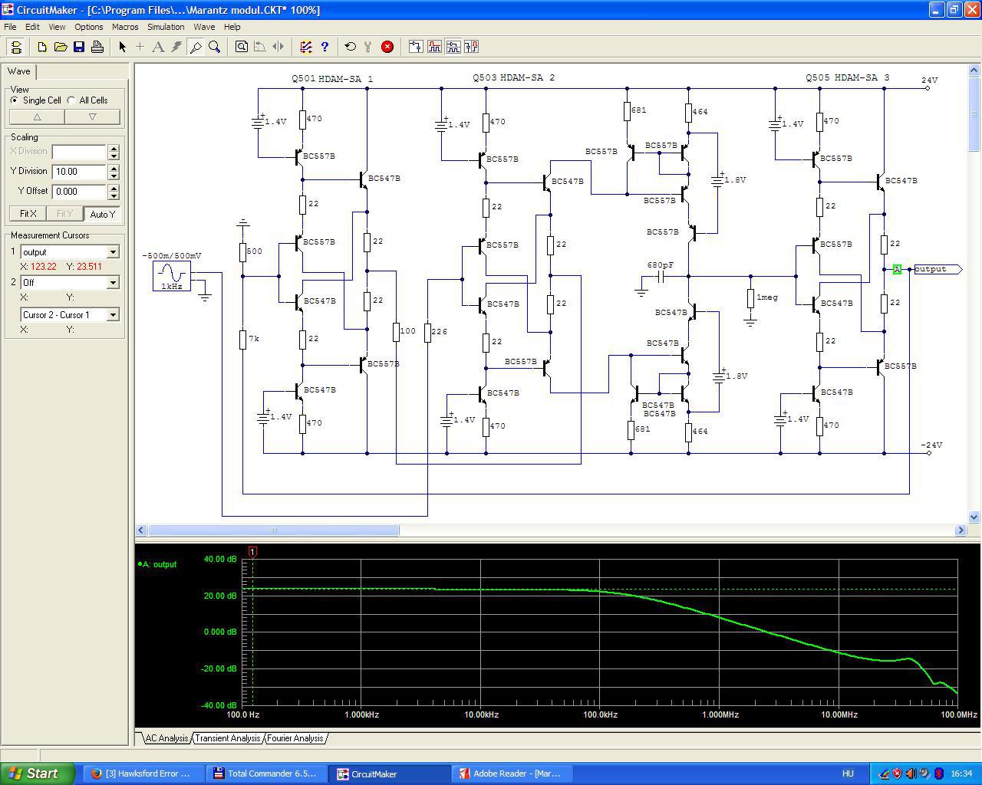The image size is (982, 785).
Task: Click the panel toggle icon at toolbar start
Action: tap(16, 47)
